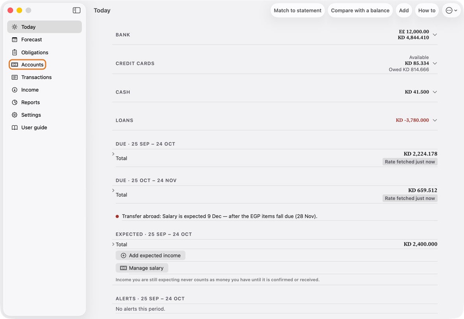This screenshot has width=464, height=319.
Task: Expand Due 25 Sep – 24 Oct total
Action: (x=113, y=154)
